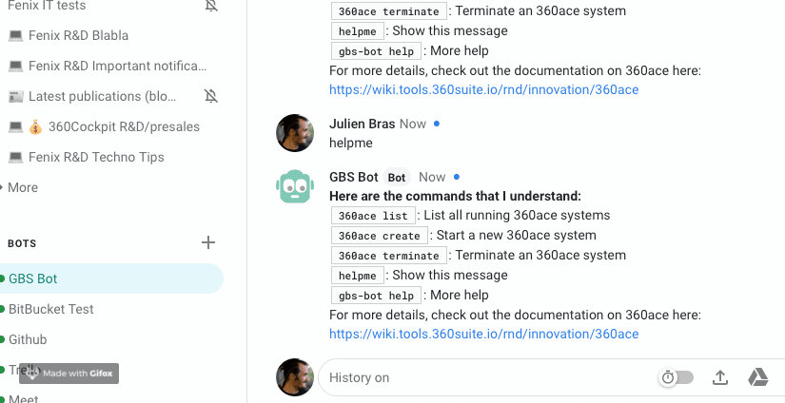Click the 360ace create command
The image size is (785, 403).
pyautogui.click(x=379, y=236)
